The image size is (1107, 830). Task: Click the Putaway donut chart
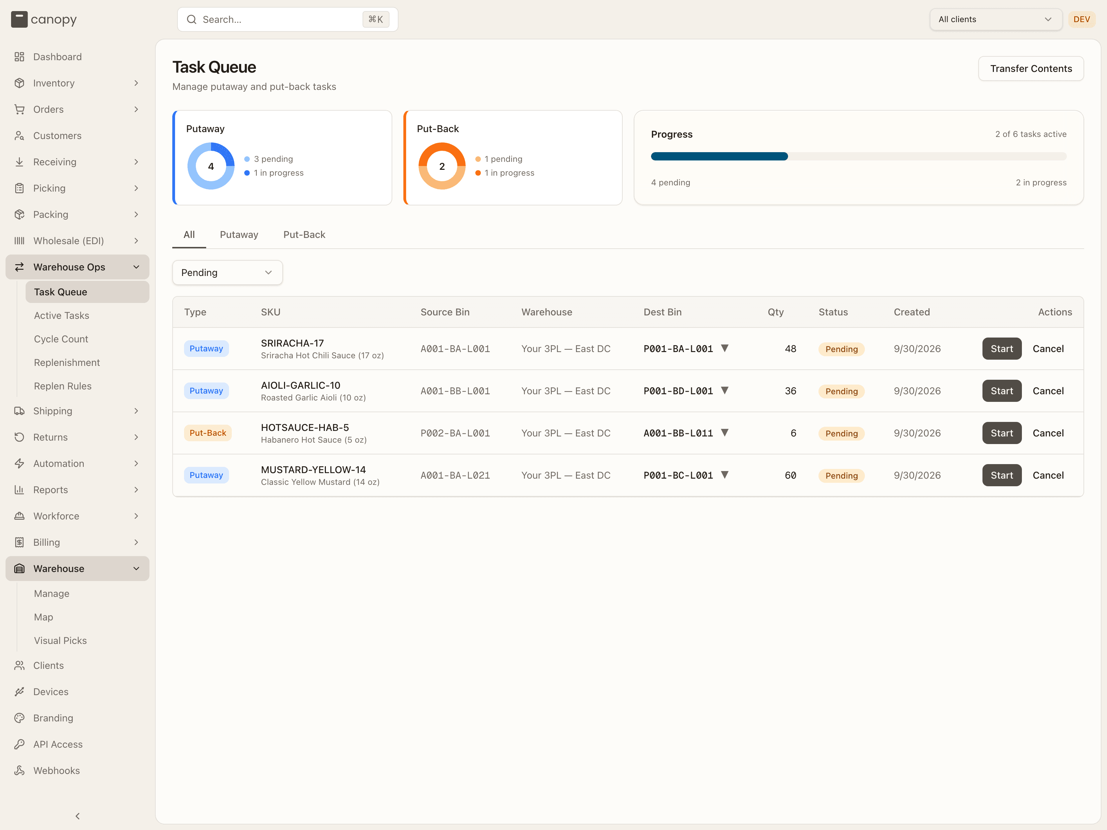[211, 166]
